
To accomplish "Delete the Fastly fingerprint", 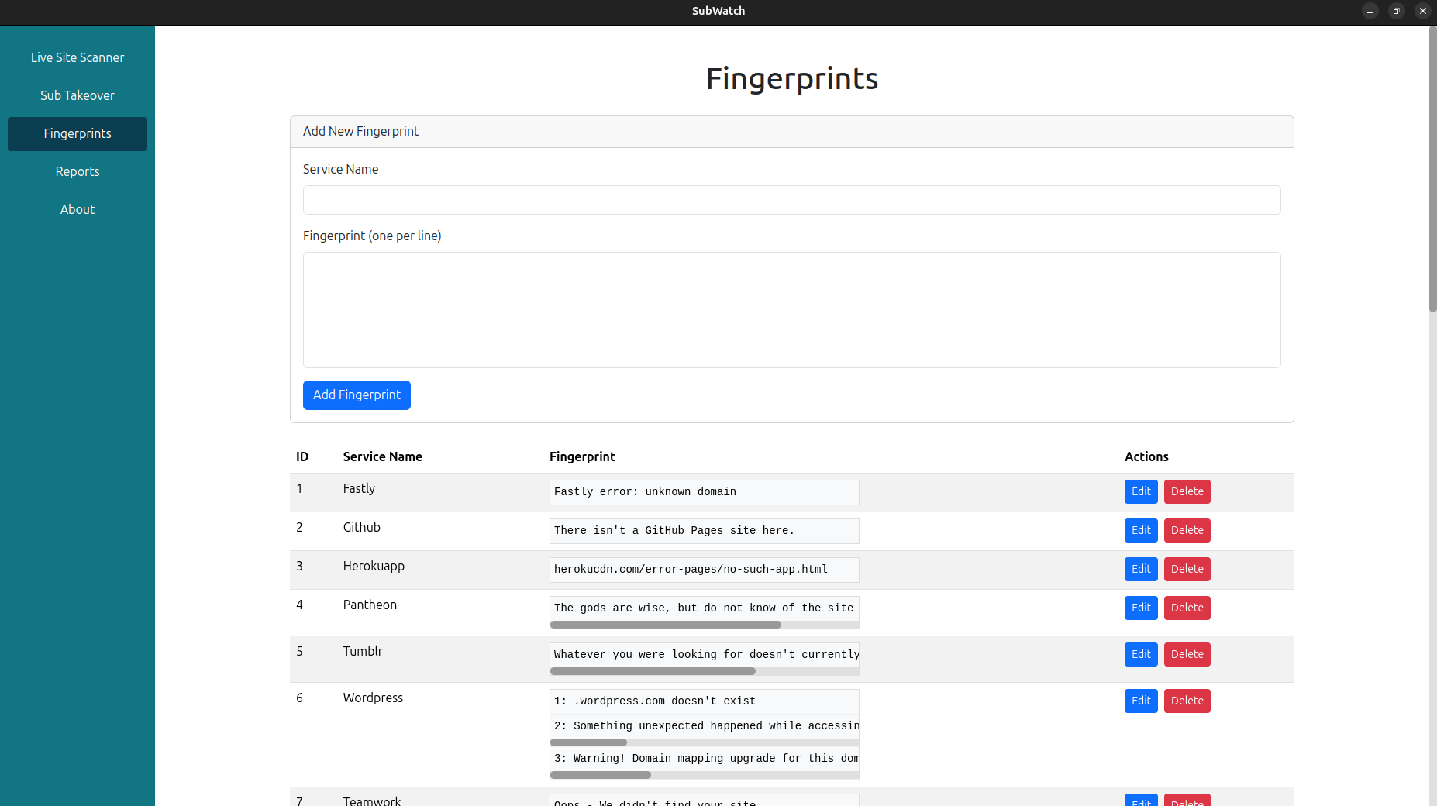I will [1187, 491].
